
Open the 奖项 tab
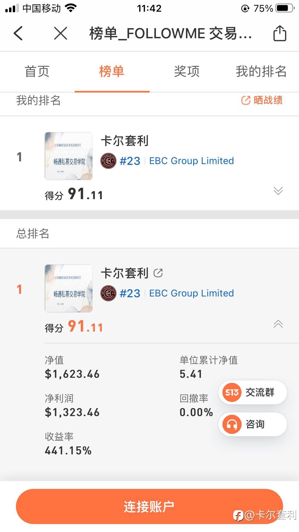pos(187,72)
